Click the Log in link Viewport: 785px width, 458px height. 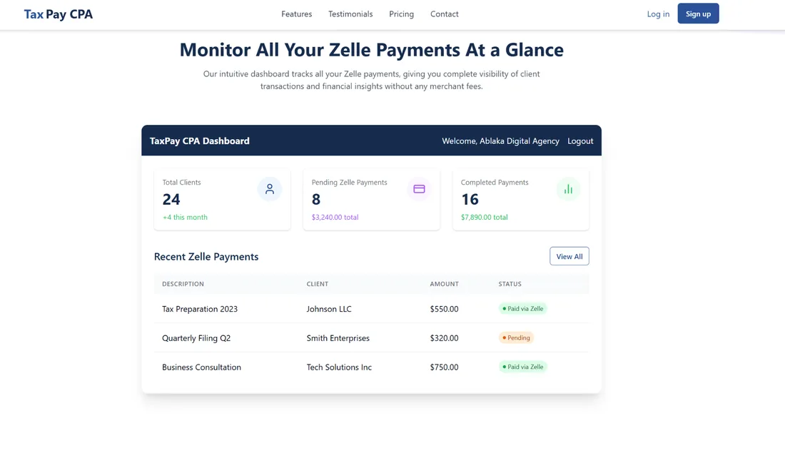(658, 14)
